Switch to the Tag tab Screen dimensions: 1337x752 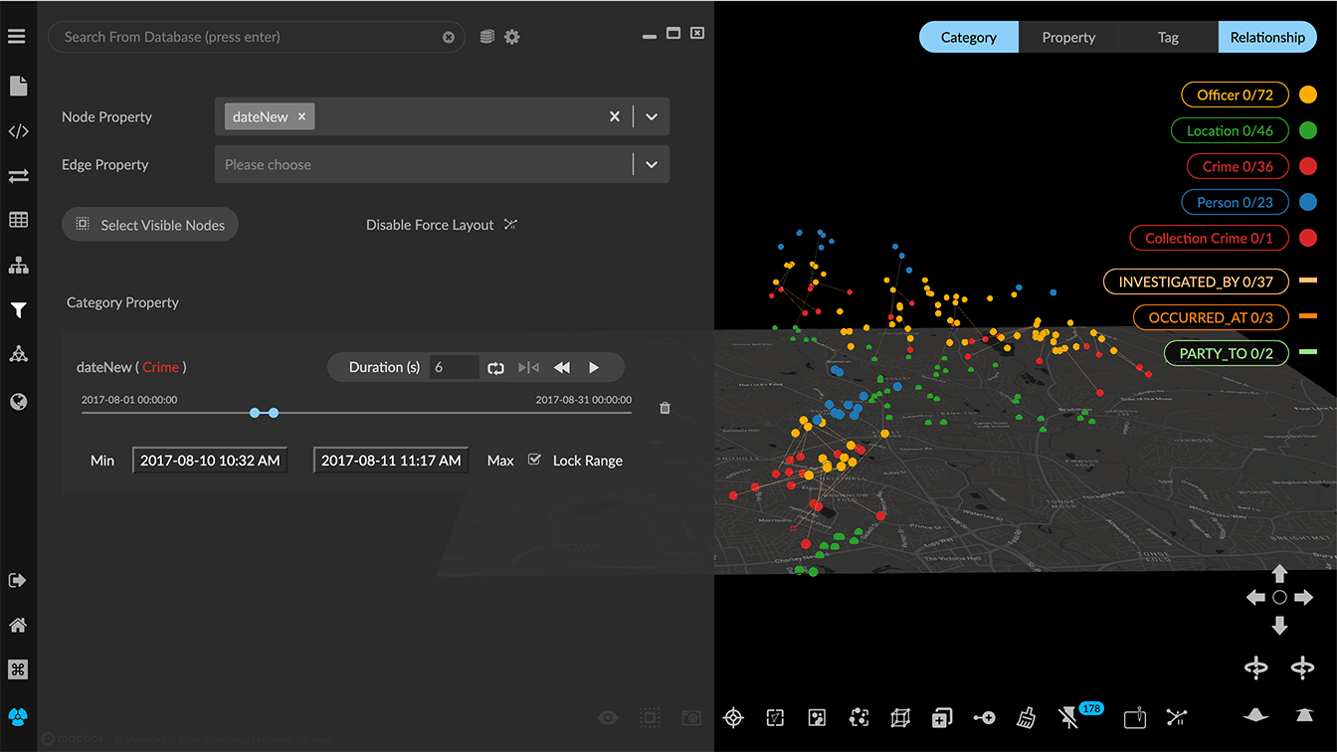coord(1168,37)
